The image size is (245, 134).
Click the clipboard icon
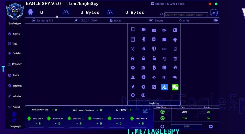(175, 49)
